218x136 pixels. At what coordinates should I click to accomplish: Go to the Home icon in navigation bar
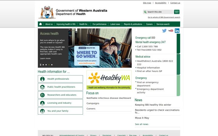point(41,24)
